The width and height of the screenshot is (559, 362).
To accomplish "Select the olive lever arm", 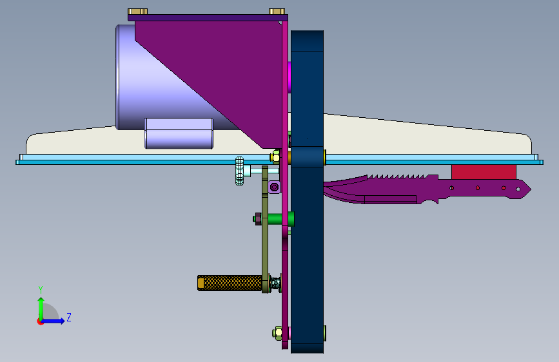I will [265, 229].
